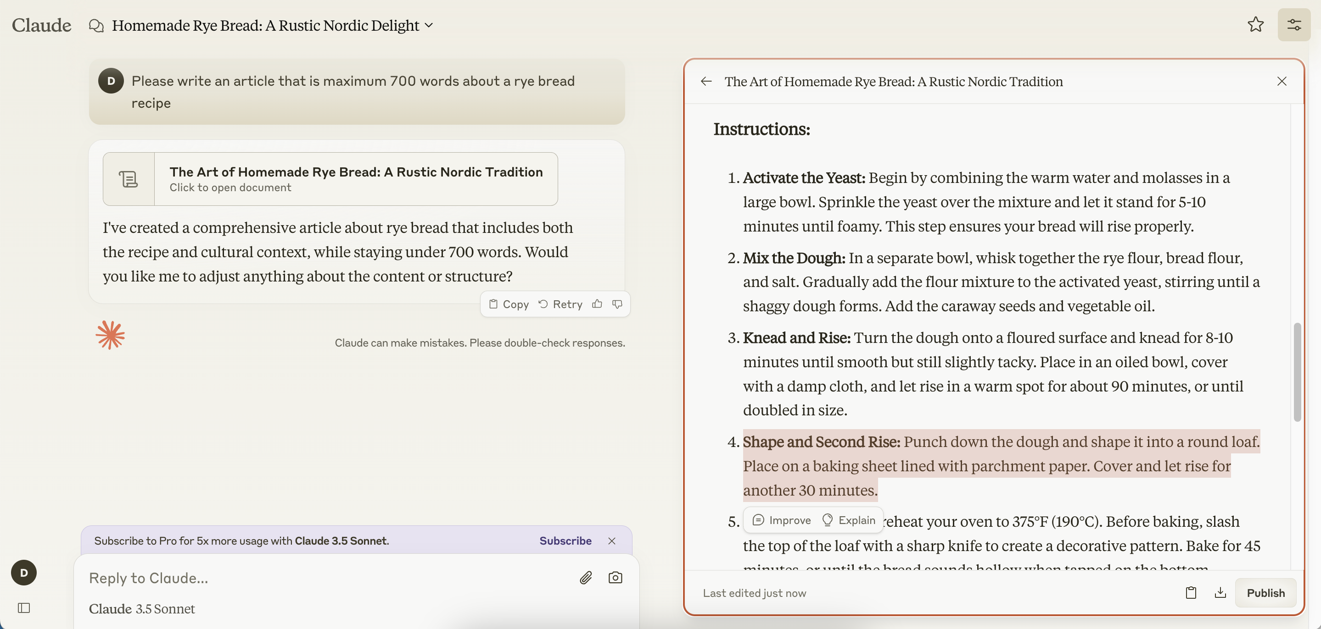Viewport: 1321px width, 629px height.
Task: Click the camera icon in reply box
Action: pos(616,578)
